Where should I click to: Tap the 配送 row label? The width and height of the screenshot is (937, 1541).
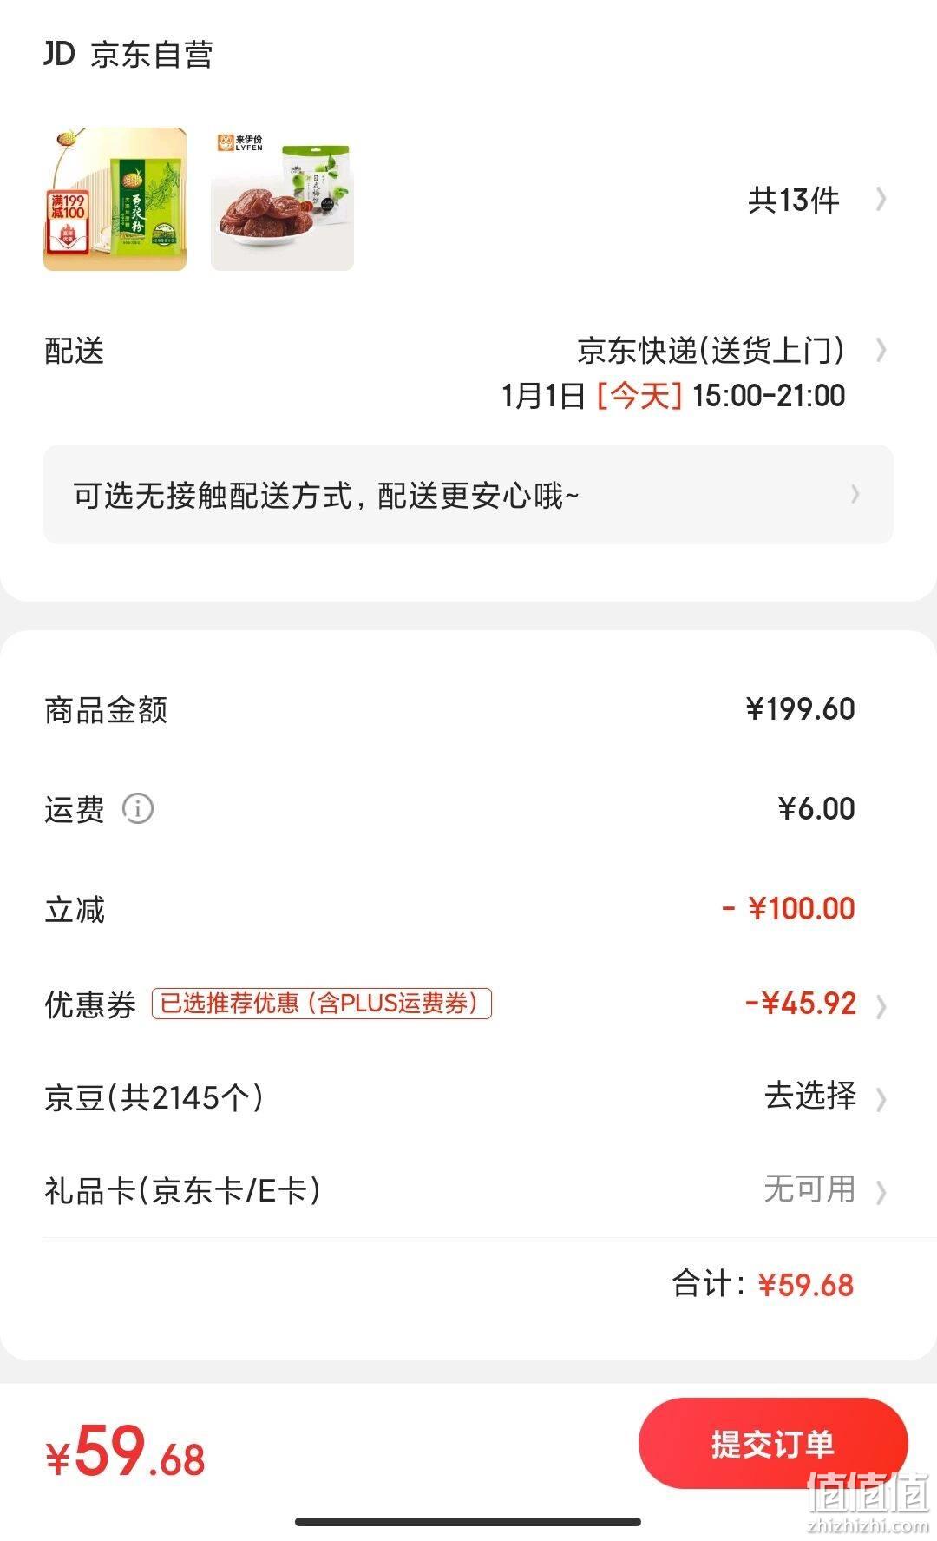coord(75,351)
